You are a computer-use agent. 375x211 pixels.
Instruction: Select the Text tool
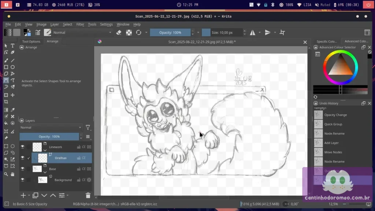coord(13,46)
